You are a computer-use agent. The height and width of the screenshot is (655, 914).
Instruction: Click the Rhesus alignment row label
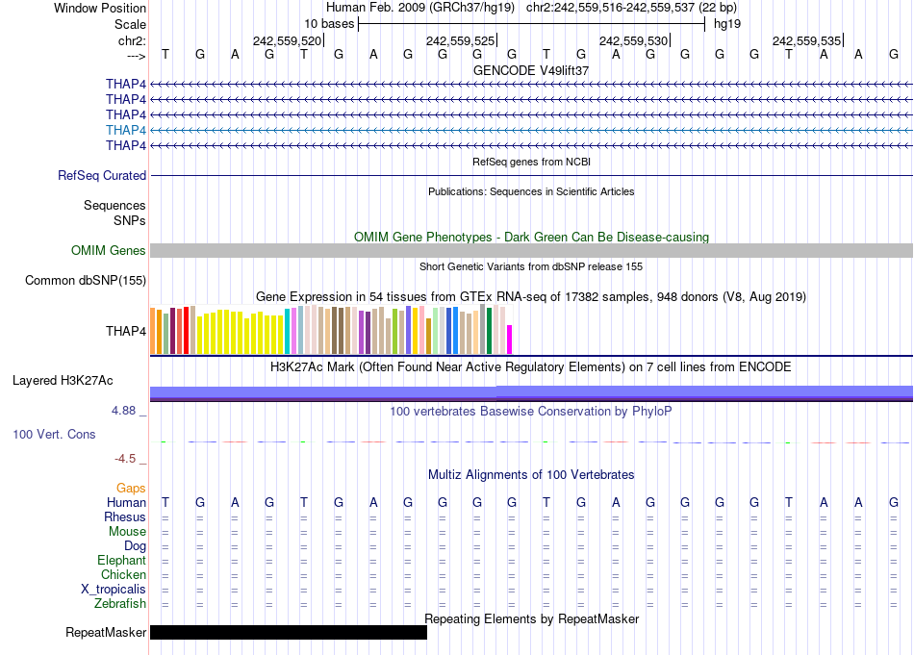pos(125,516)
